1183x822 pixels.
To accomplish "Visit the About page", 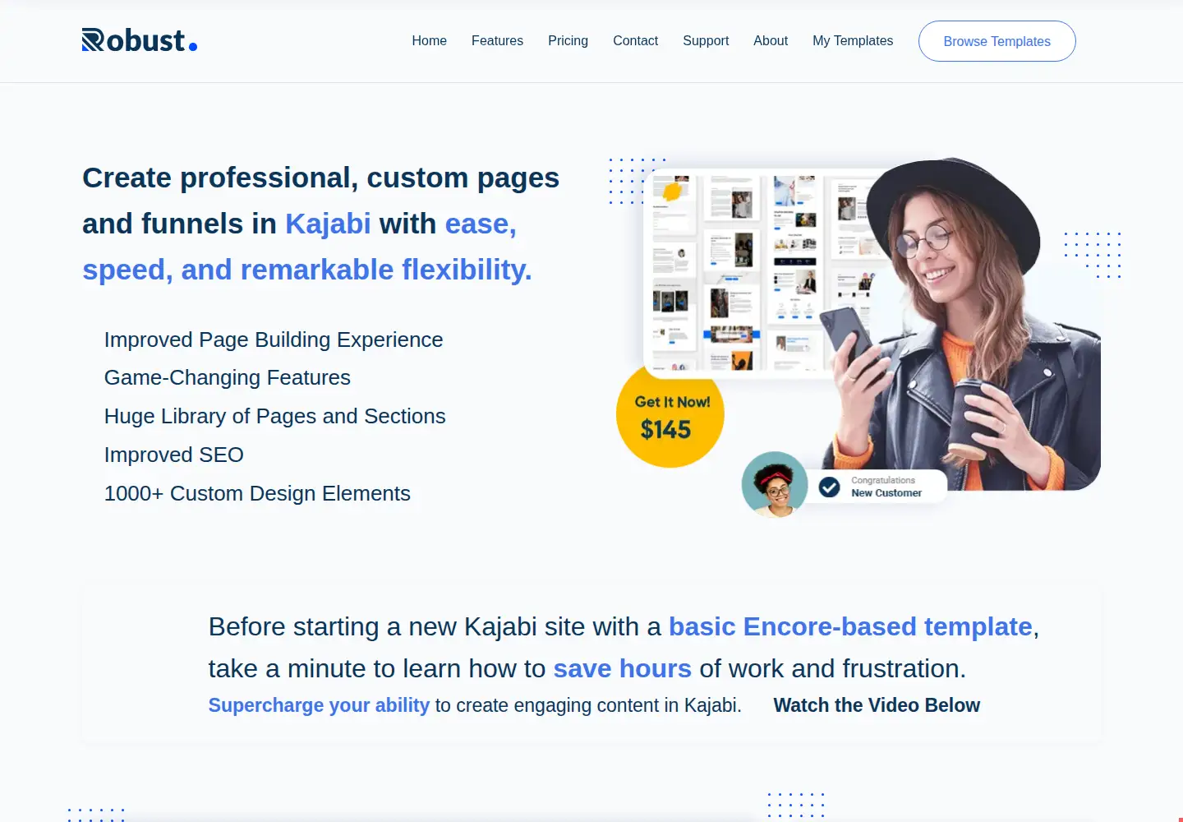I will pos(771,41).
